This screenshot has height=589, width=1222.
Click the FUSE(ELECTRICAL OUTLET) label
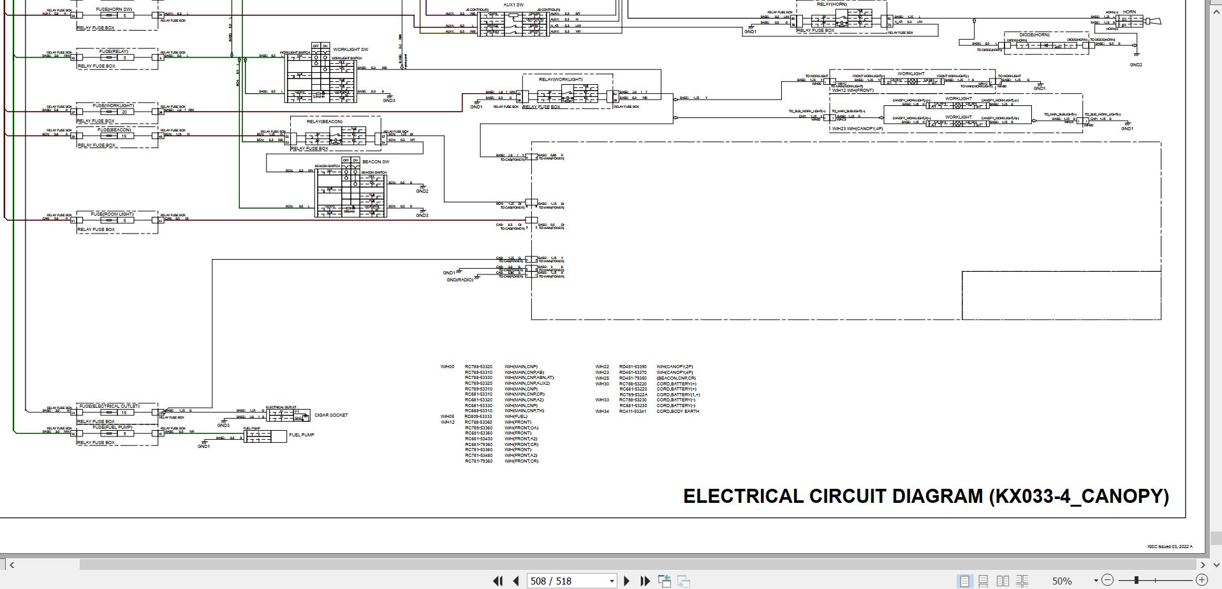(x=109, y=406)
